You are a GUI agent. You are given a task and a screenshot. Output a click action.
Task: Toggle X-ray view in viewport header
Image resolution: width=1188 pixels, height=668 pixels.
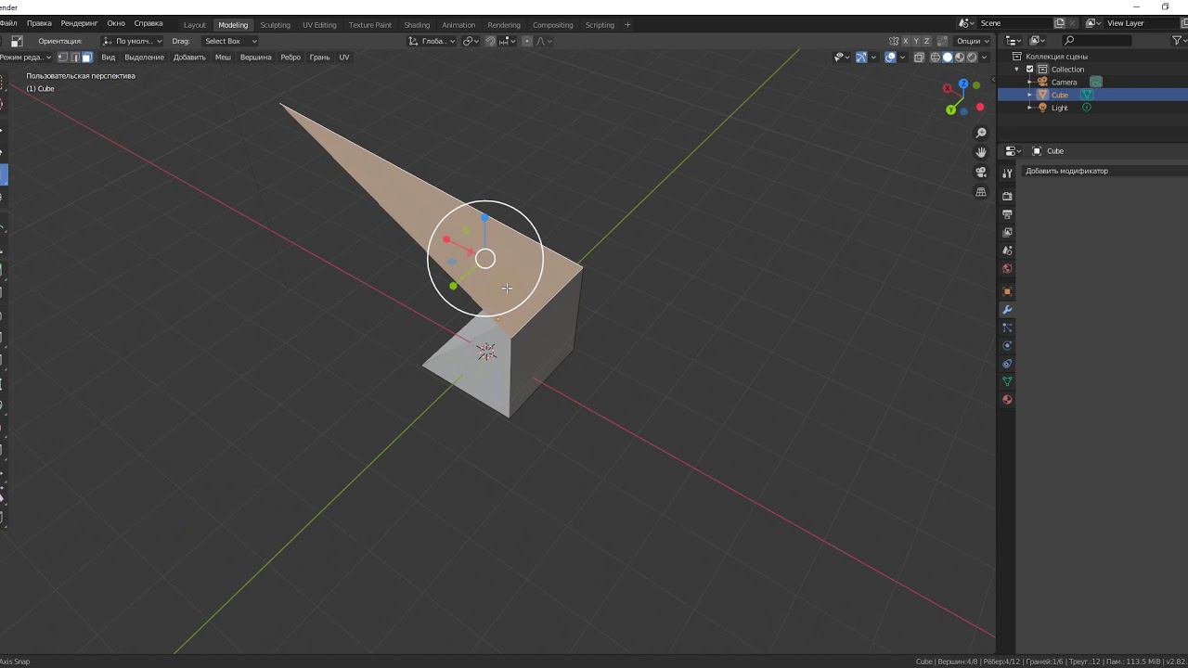click(x=919, y=58)
